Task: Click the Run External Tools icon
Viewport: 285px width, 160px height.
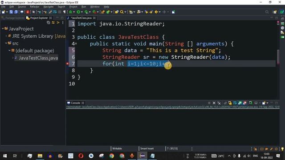Action: [94, 12]
